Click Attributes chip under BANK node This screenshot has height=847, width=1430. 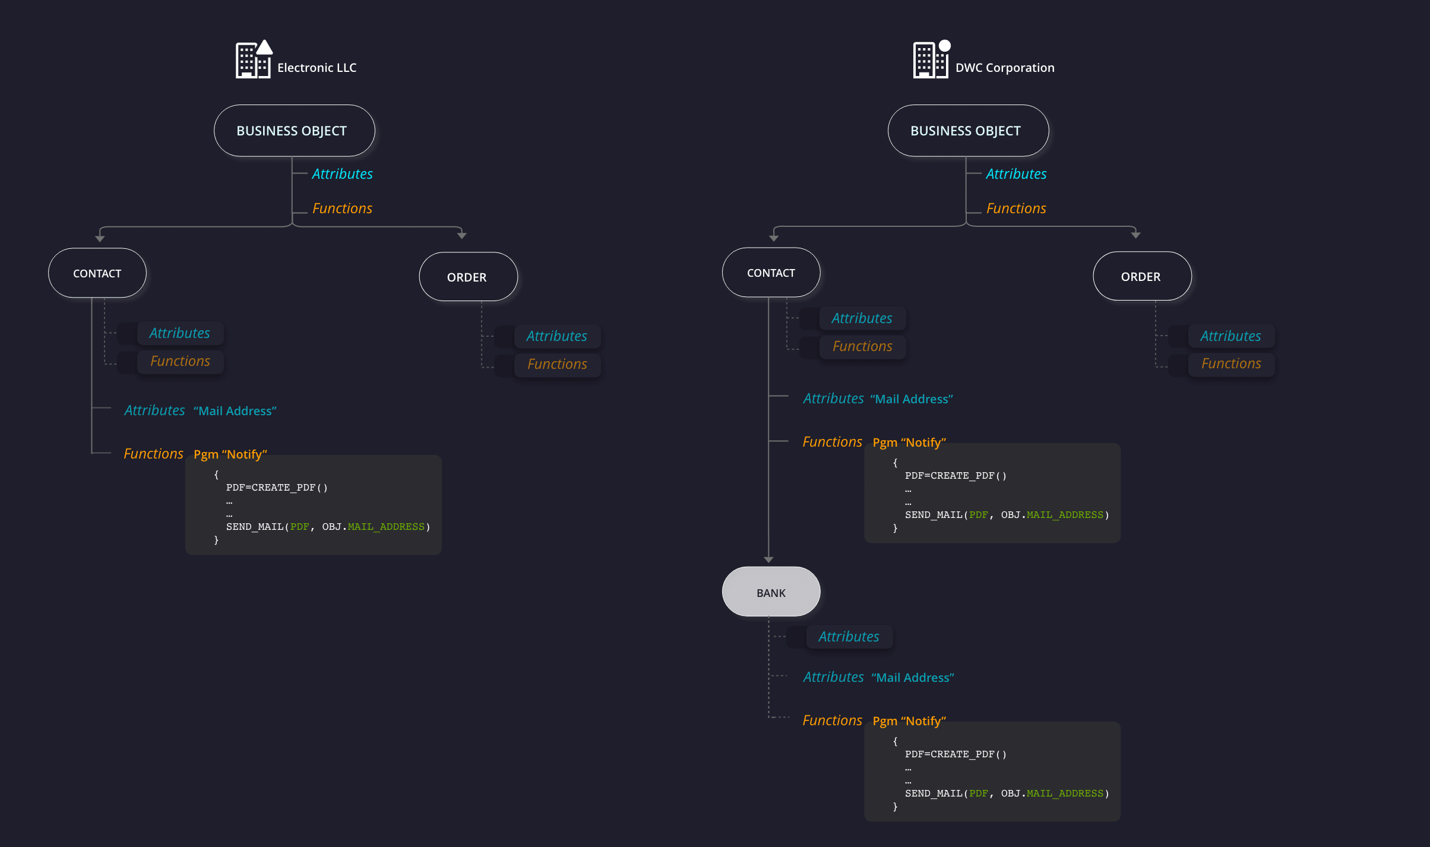[849, 637]
